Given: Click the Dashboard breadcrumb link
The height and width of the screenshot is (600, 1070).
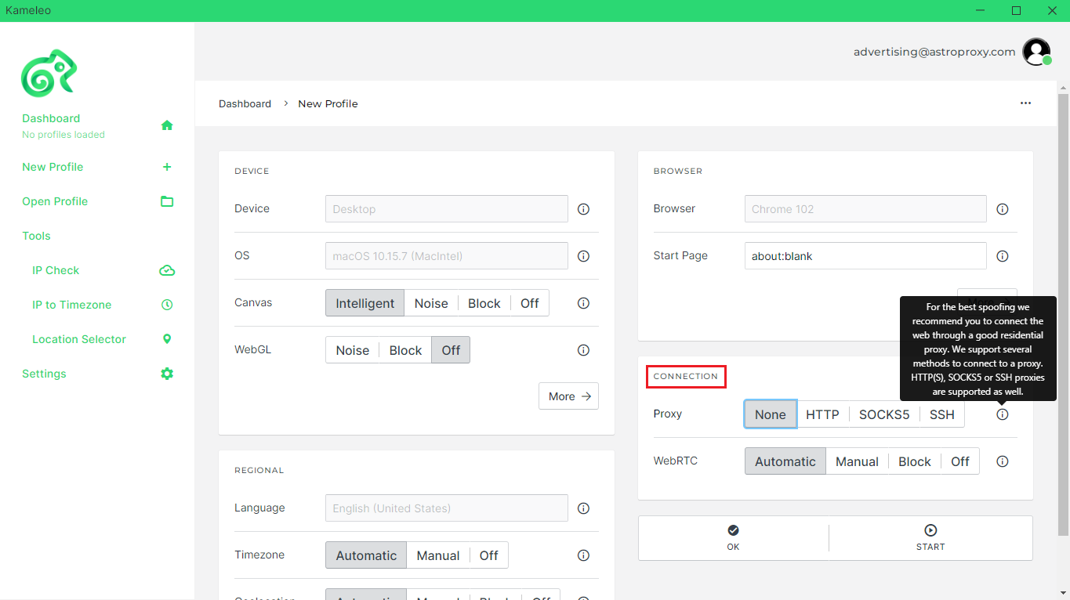Looking at the screenshot, I should (x=245, y=103).
